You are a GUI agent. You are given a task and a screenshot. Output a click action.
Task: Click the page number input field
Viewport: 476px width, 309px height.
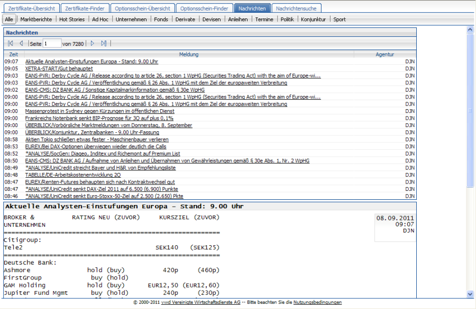click(52, 44)
